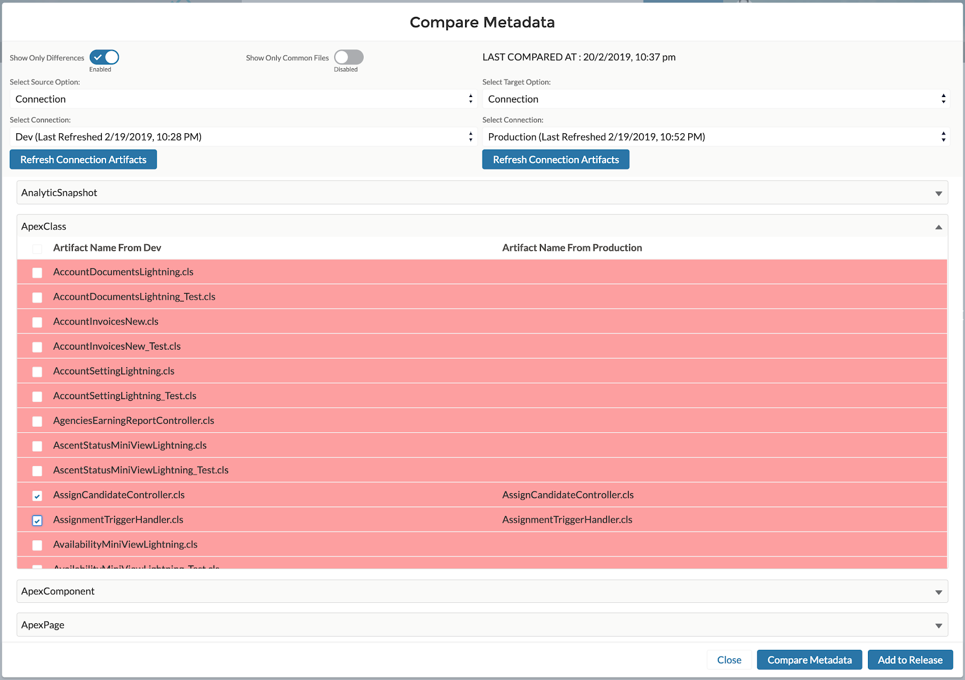Select AccountInvoicesNew.cls file name text

click(x=106, y=321)
